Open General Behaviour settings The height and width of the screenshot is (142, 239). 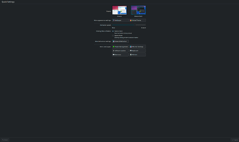pos(120,41)
